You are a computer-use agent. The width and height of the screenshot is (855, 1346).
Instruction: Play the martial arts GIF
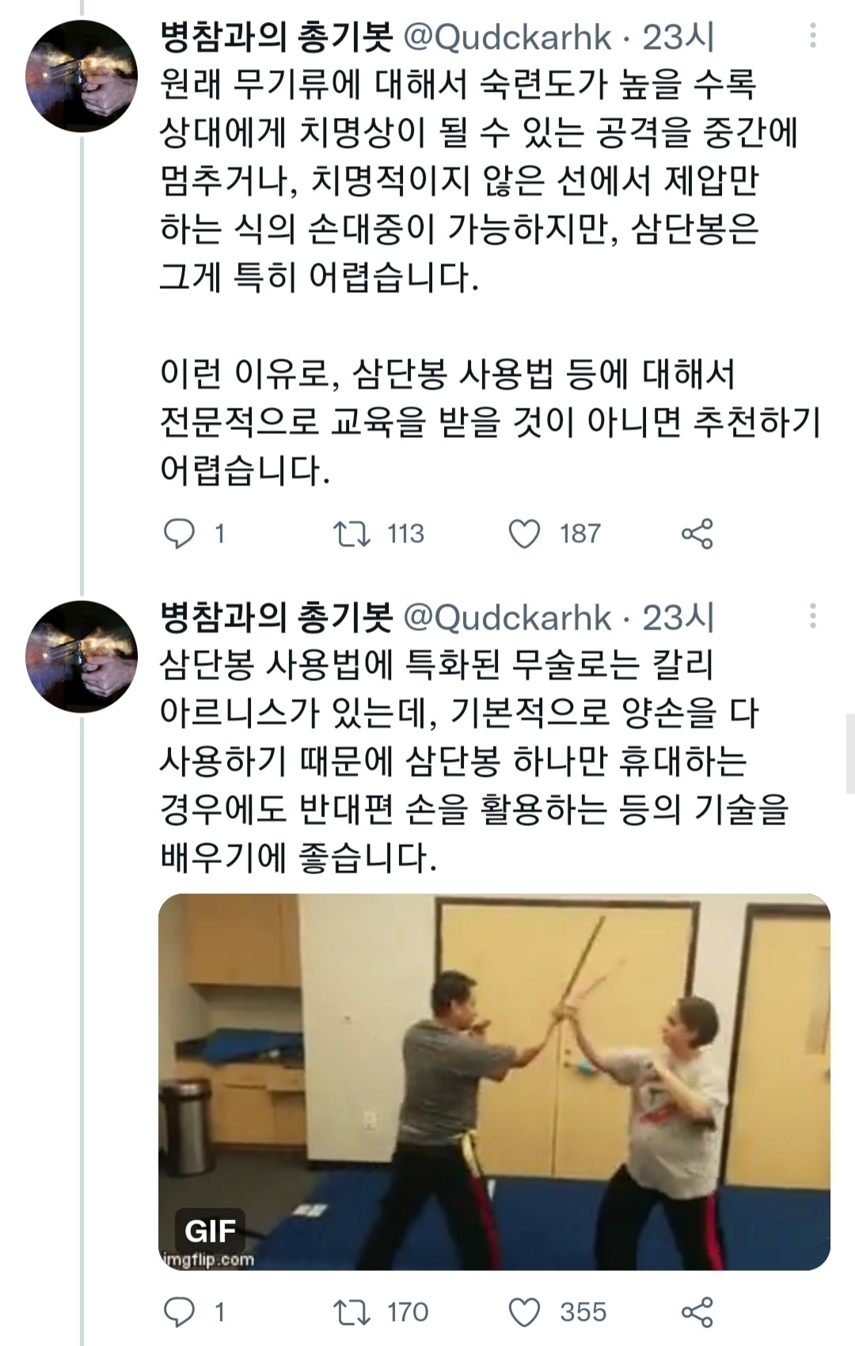pyautogui.click(x=491, y=1077)
